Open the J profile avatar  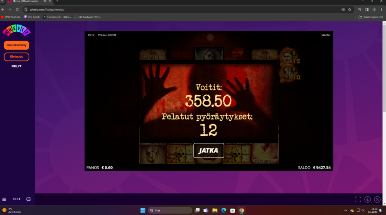pos(374,10)
